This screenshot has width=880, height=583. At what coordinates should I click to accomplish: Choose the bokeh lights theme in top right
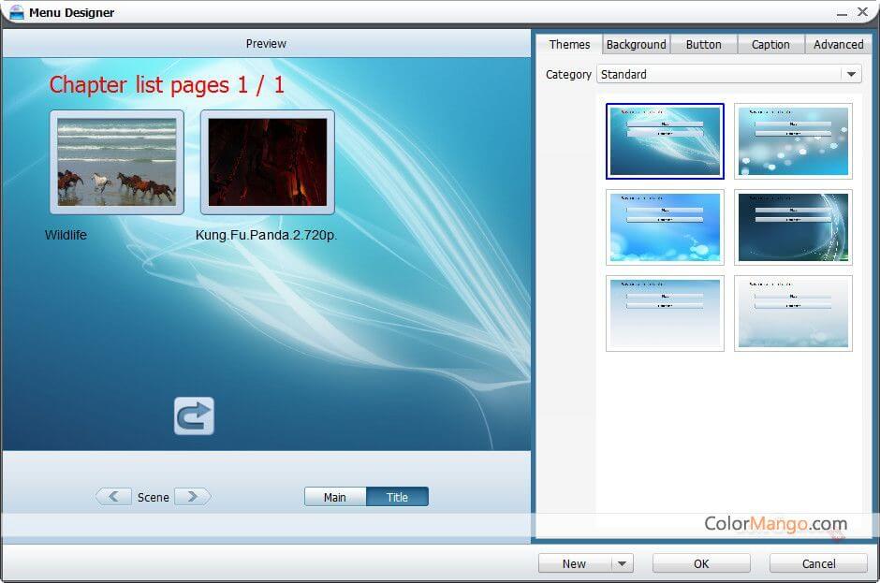(x=793, y=141)
